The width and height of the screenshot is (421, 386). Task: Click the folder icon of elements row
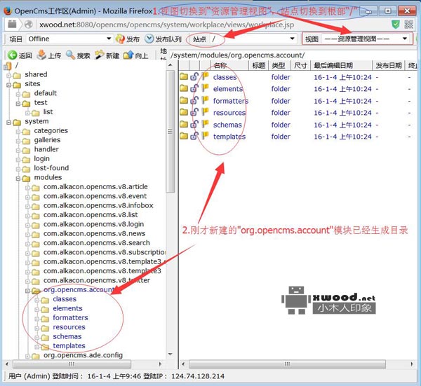184,88
